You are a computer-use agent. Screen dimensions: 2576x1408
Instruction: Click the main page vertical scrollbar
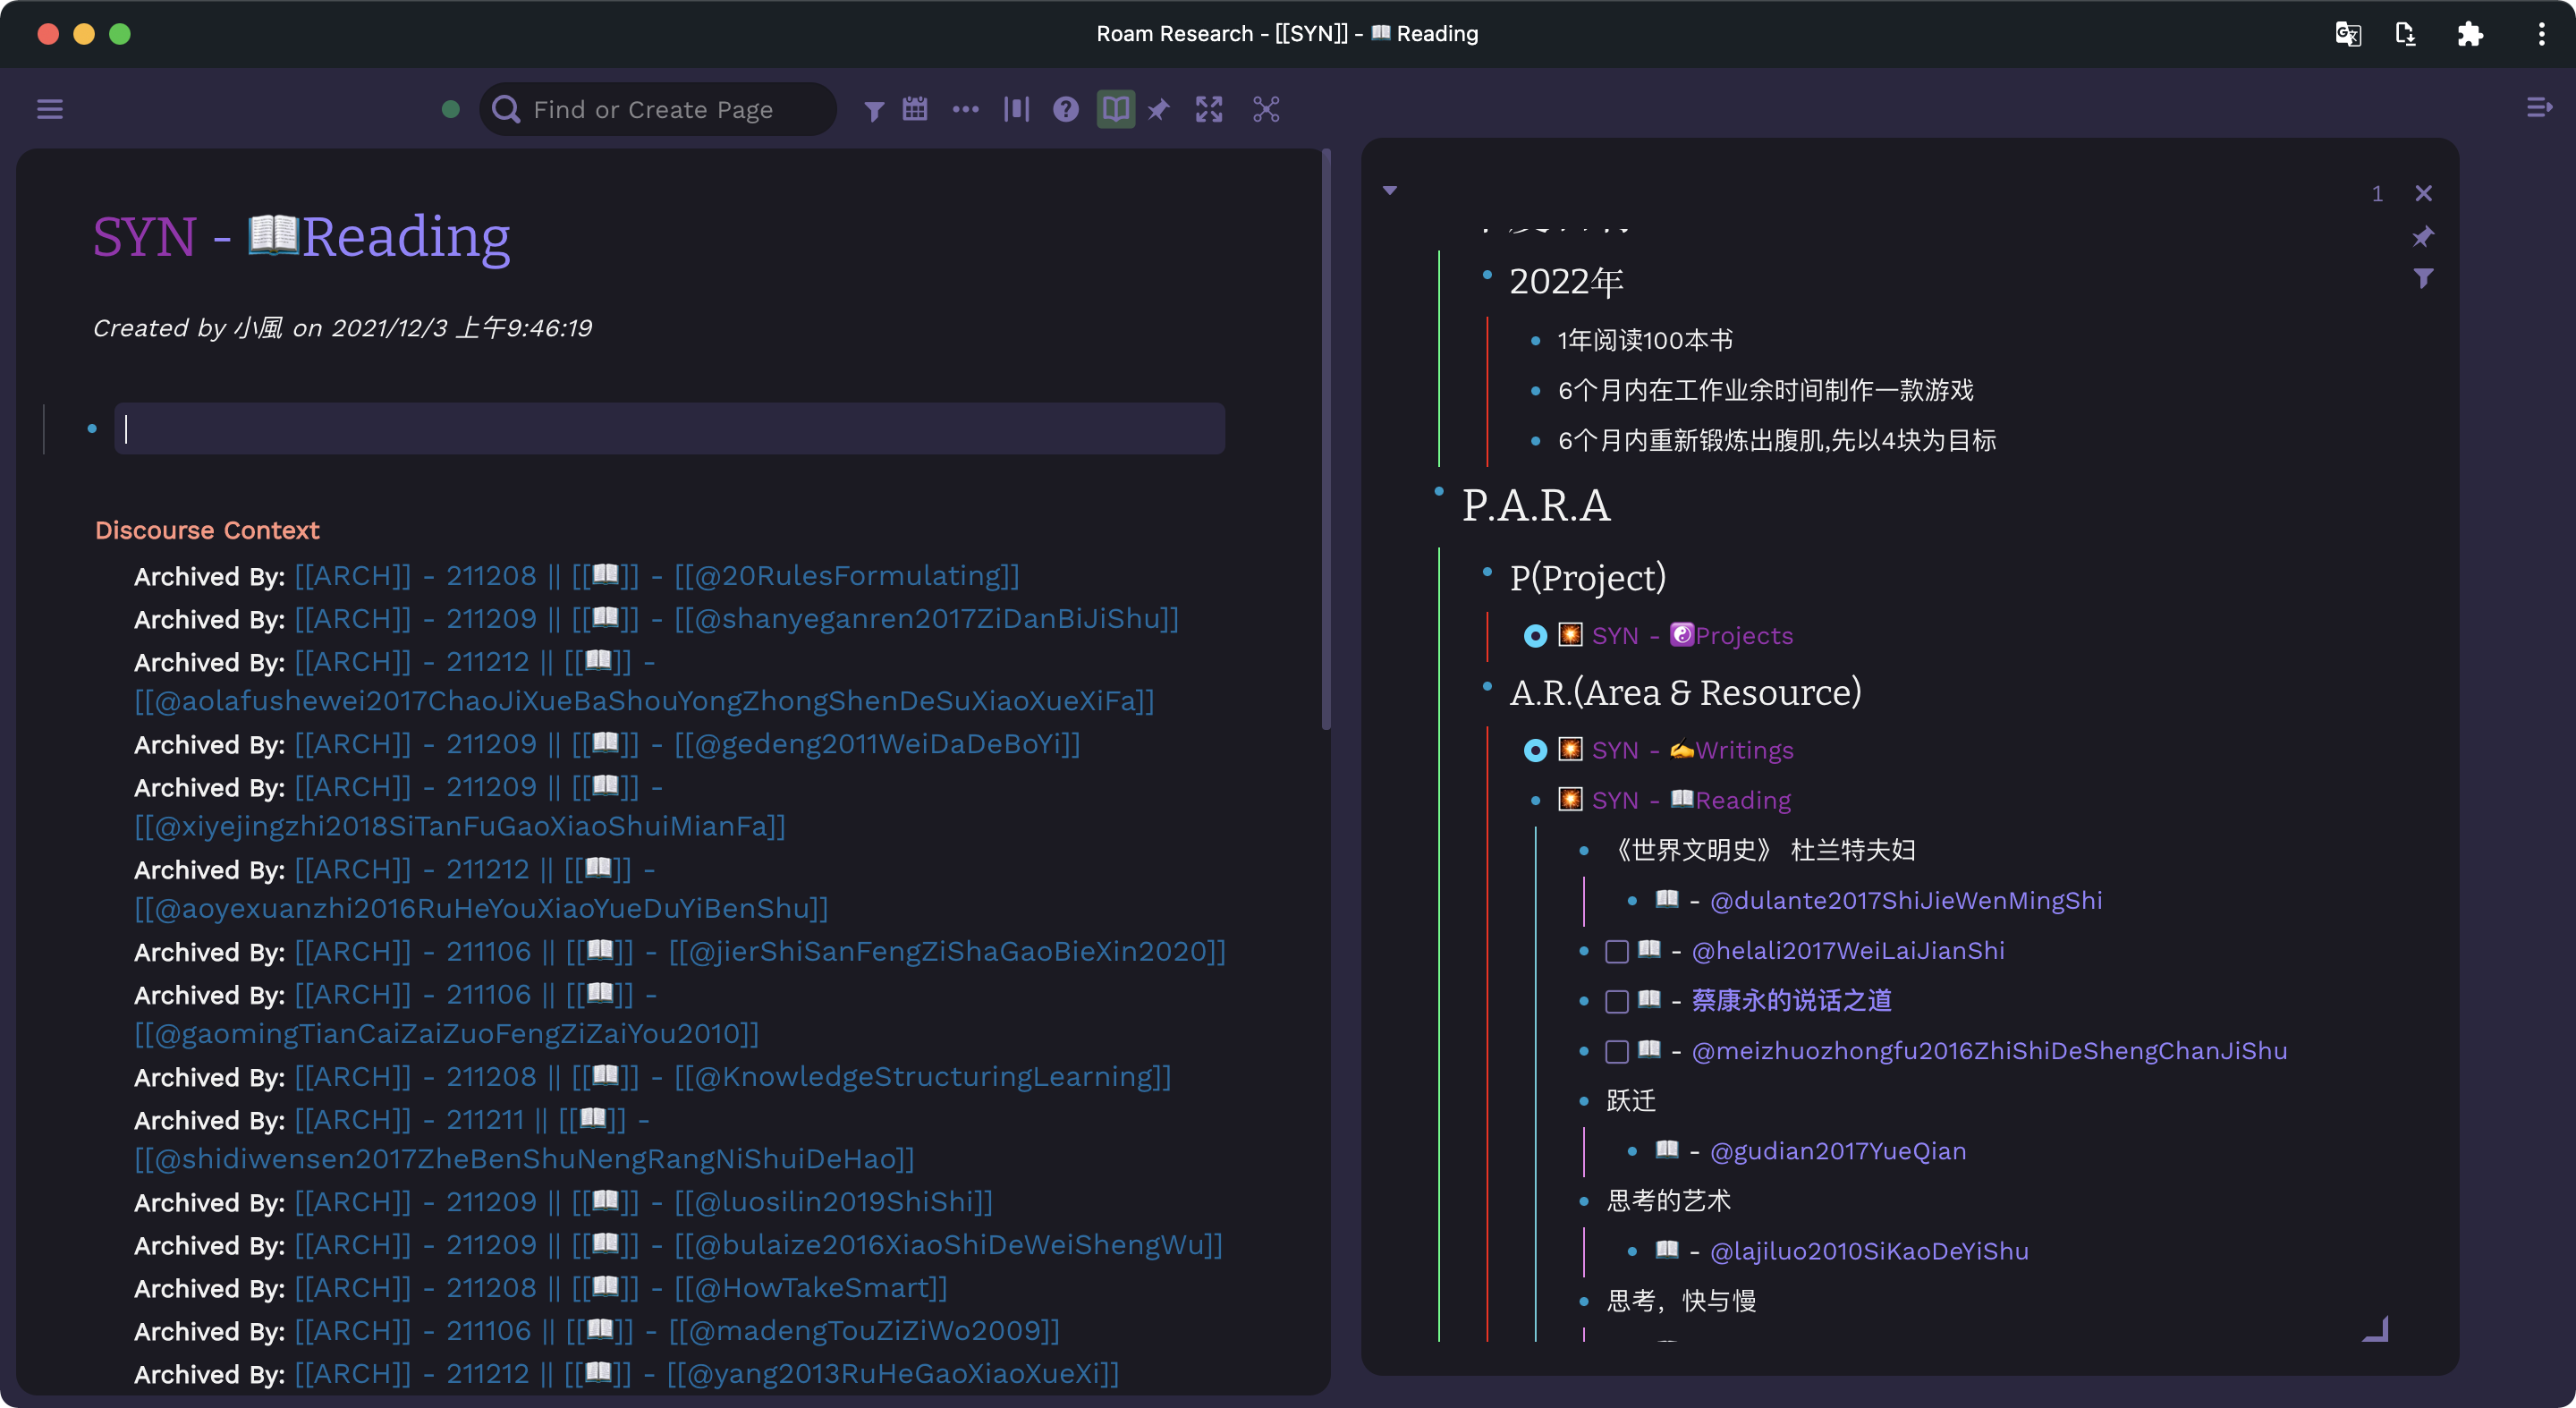[1326, 440]
